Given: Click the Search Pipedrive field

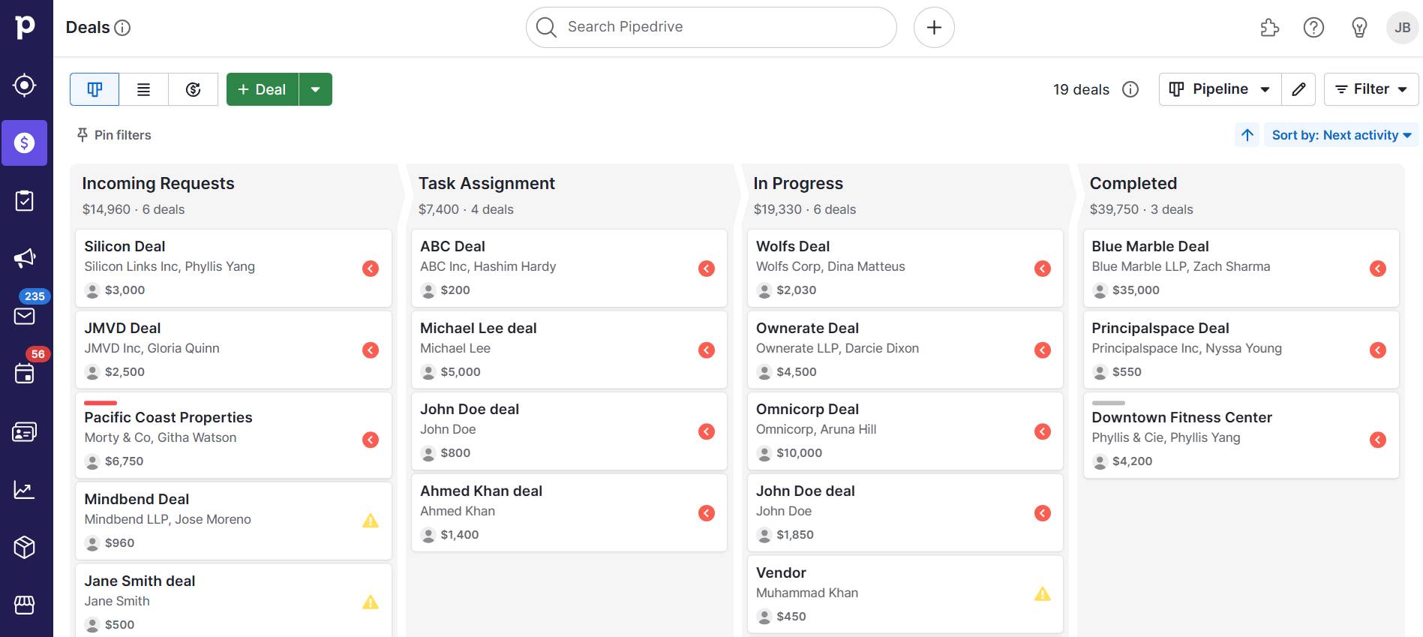Looking at the screenshot, I should click(x=711, y=27).
